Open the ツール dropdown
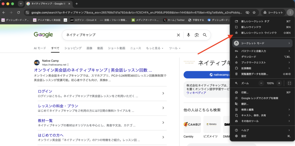Screen dimensions: 295x146 [175, 48]
